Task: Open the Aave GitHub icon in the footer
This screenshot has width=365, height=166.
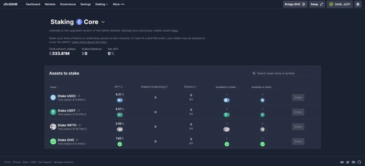Action: coord(359,162)
